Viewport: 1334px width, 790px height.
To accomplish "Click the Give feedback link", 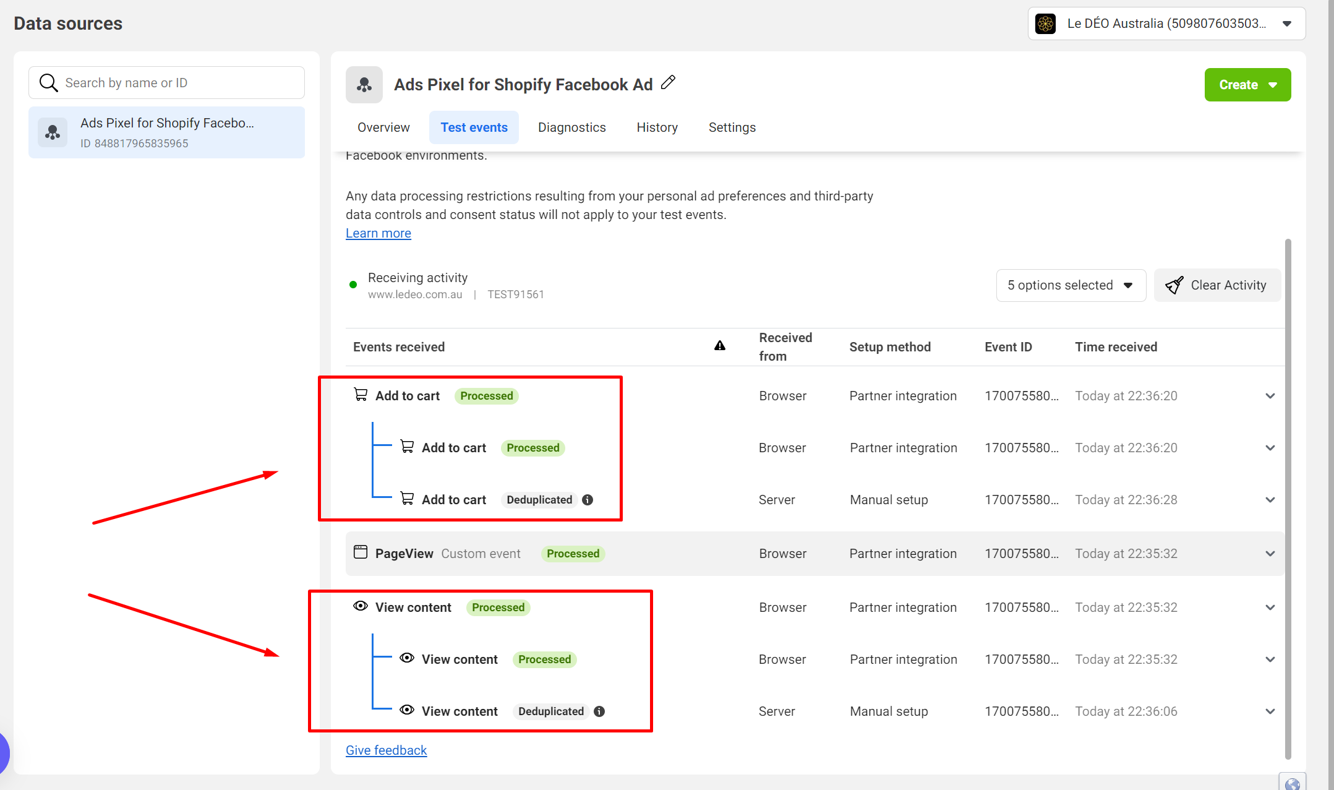I will point(386,750).
